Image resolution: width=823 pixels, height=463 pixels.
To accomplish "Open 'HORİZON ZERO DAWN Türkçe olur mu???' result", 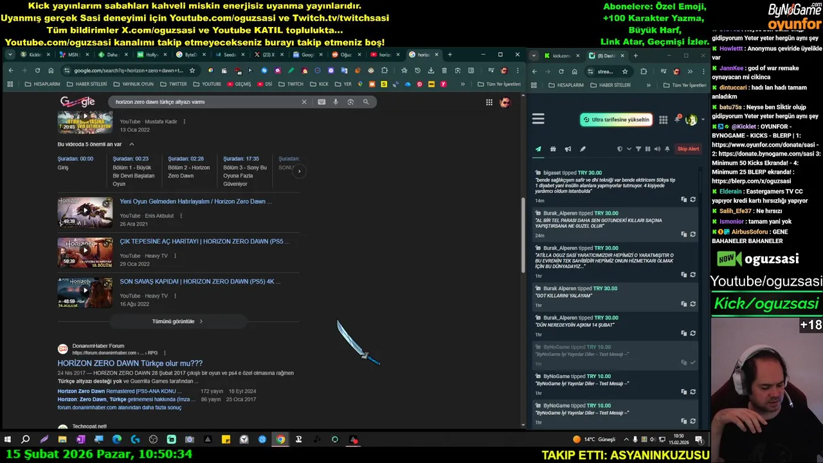I will coord(130,363).
